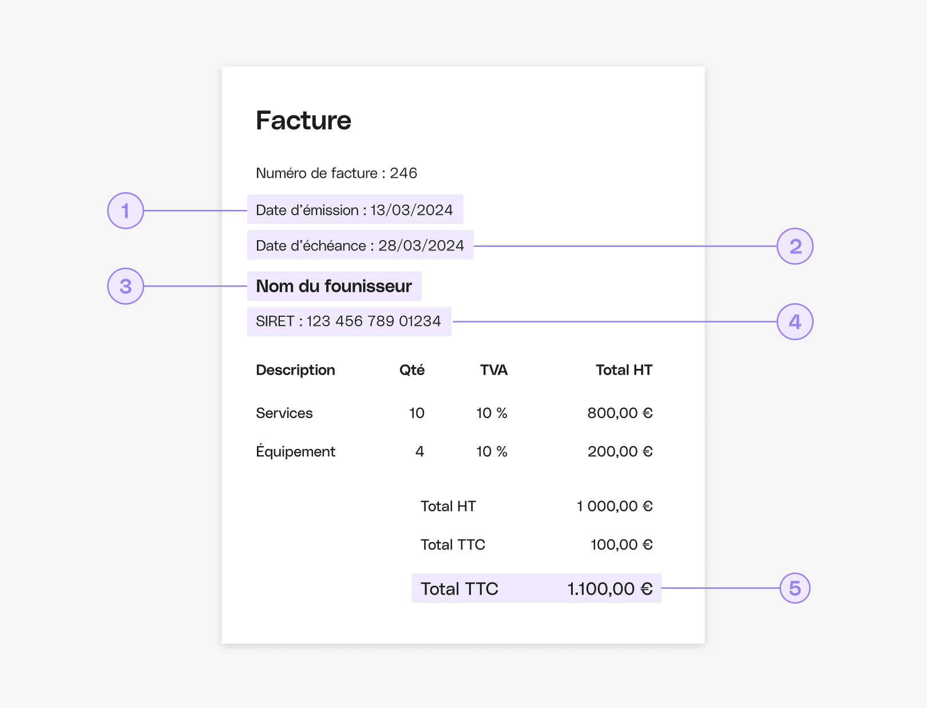
Task: Select the "Numéro de facture : 246" line
Action: [x=336, y=173]
